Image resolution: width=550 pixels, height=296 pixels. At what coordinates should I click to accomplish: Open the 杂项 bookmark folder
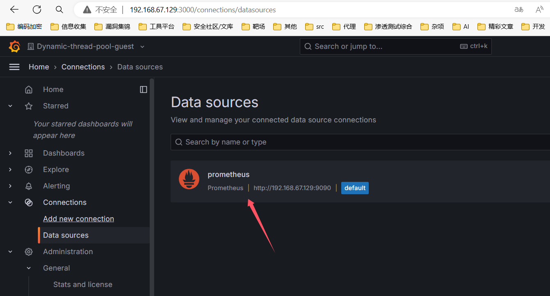pyautogui.click(x=432, y=27)
